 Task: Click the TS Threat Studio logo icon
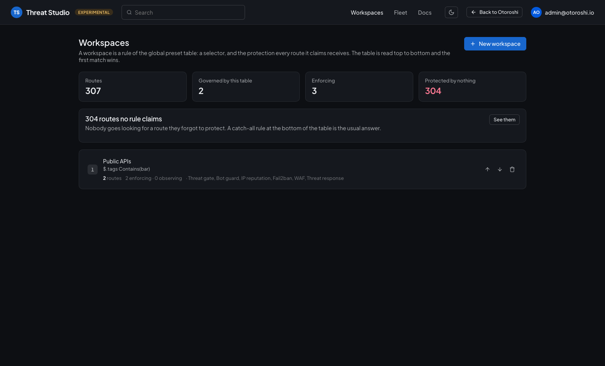pyautogui.click(x=17, y=12)
